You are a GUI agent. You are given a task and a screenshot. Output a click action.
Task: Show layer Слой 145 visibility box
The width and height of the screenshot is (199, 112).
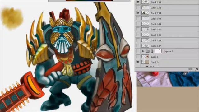pyautogui.click(x=138, y=35)
